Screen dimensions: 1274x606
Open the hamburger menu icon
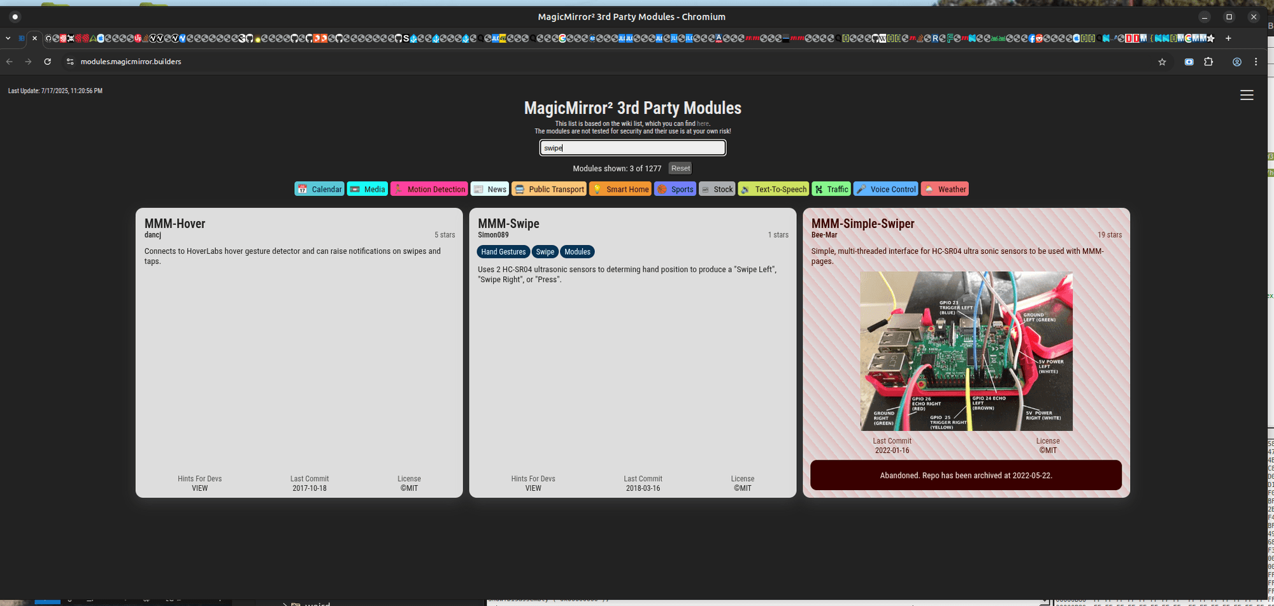coord(1247,95)
